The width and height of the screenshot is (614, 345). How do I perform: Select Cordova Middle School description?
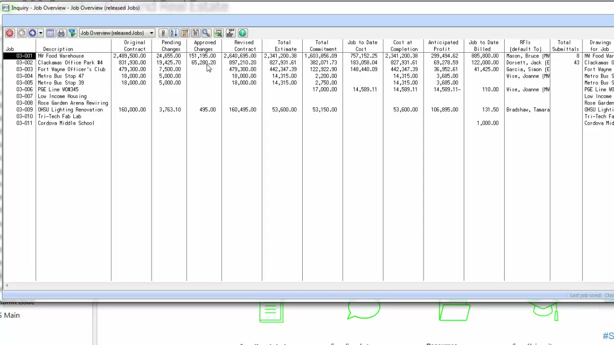[66, 123]
